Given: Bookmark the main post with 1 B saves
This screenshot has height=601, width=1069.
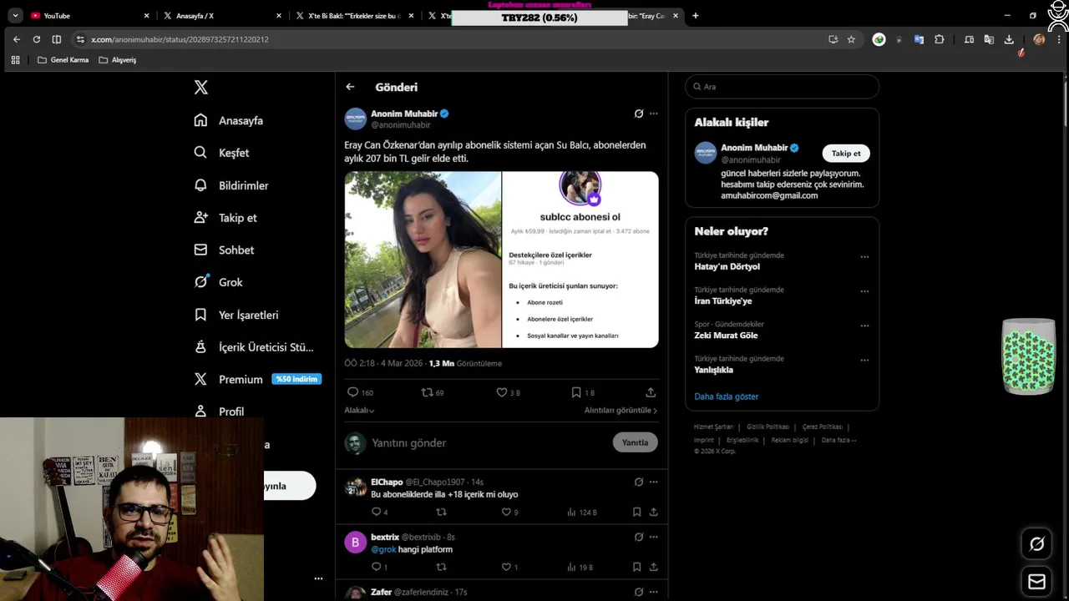Looking at the screenshot, I should click(x=582, y=392).
